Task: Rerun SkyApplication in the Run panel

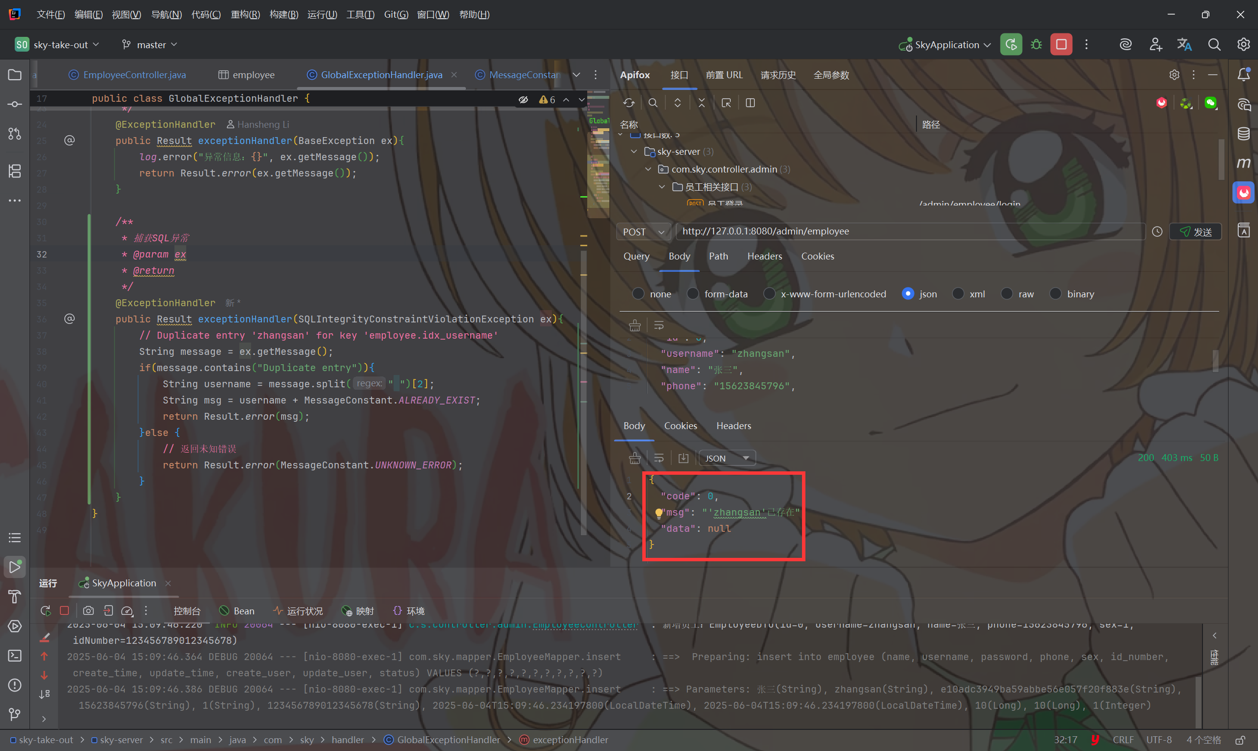Action: [x=46, y=611]
